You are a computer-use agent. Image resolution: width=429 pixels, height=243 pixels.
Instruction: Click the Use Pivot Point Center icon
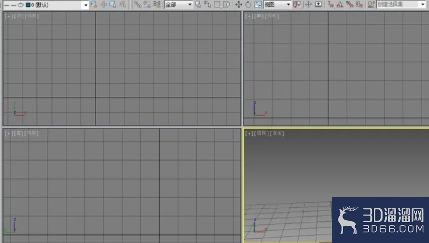tap(297, 5)
